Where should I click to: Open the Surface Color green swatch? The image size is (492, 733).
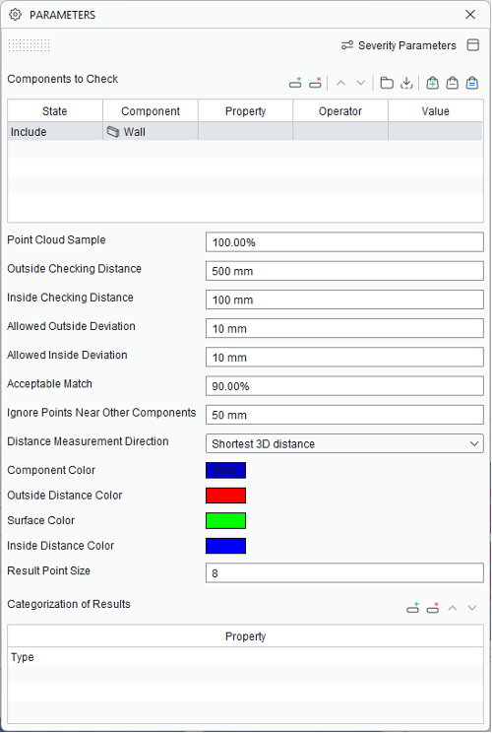pyautogui.click(x=225, y=521)
